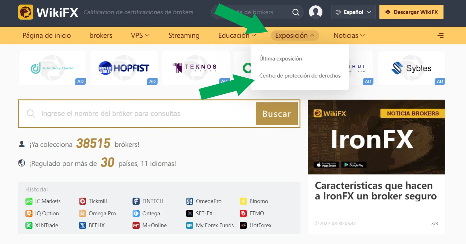Click the WikiFX wordmark text
466x244 pixels.
(x=58, y=12)
